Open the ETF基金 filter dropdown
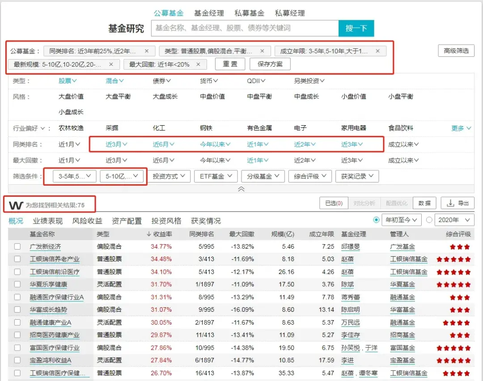The width and height of the screenshot is (483, 381). (x=216, y=176)
